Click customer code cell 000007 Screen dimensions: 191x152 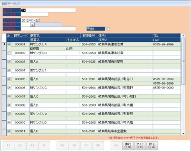(20, 96)
